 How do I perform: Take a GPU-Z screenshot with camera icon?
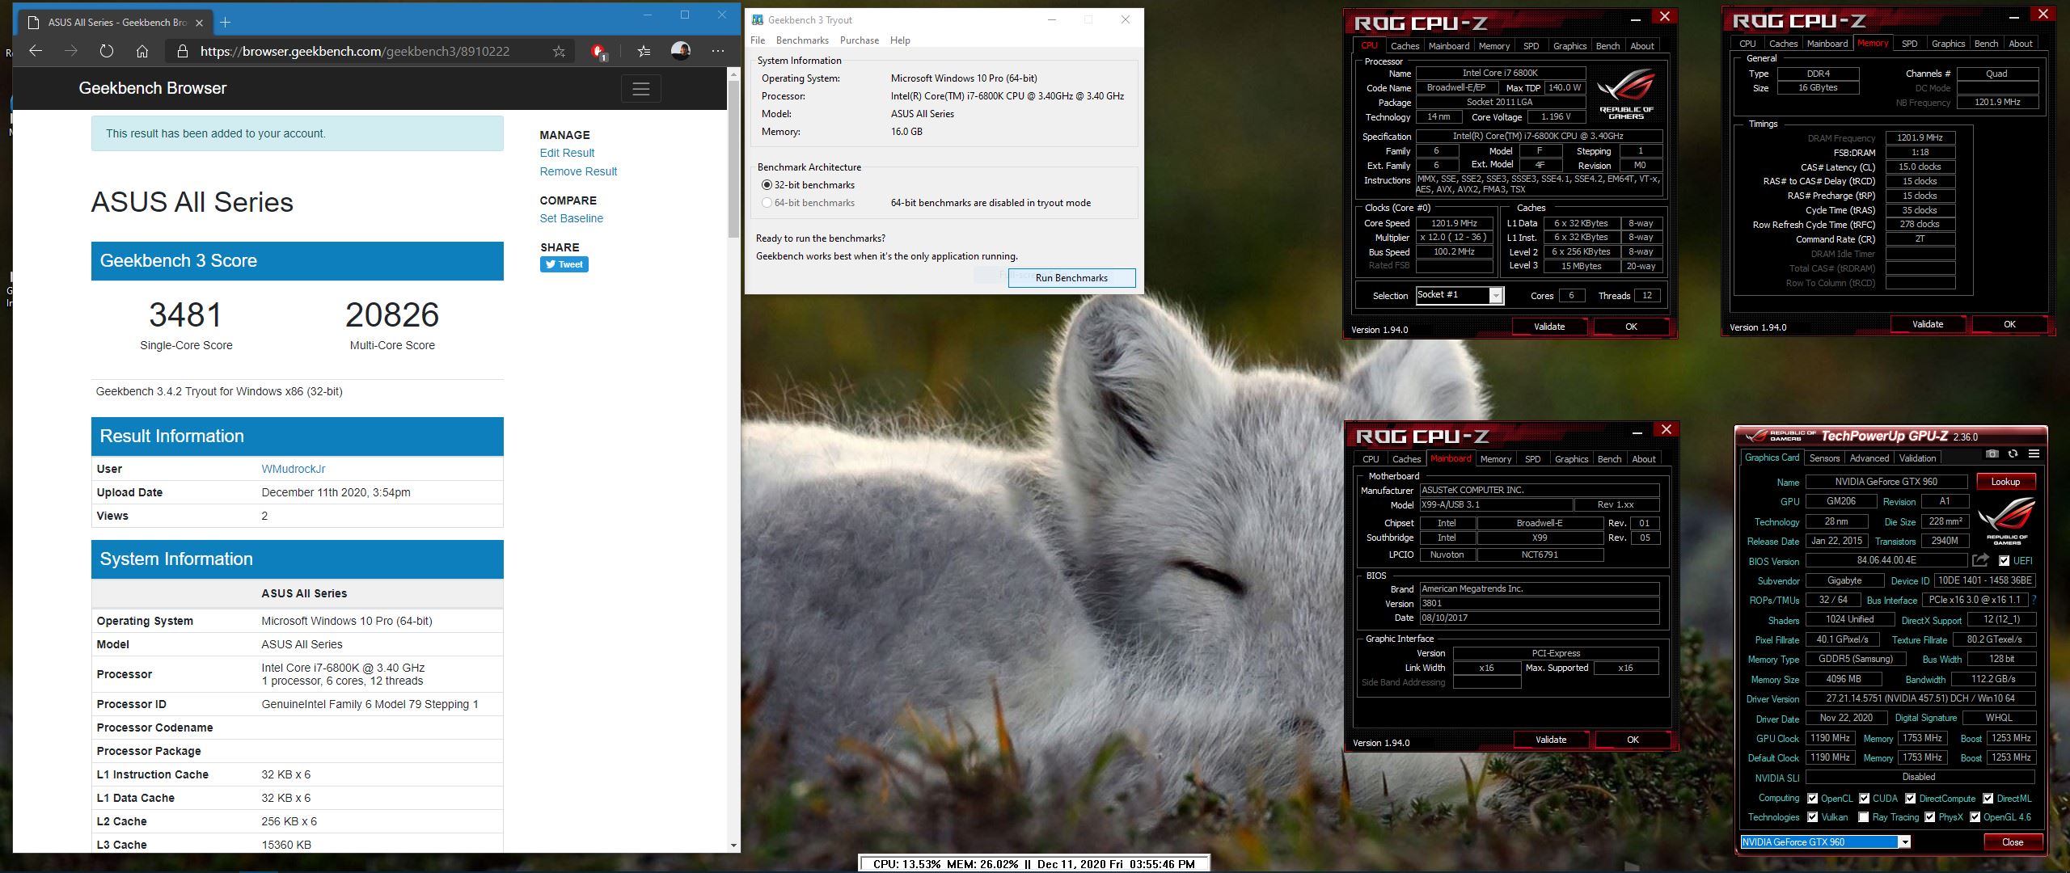tap(1992, 453)
